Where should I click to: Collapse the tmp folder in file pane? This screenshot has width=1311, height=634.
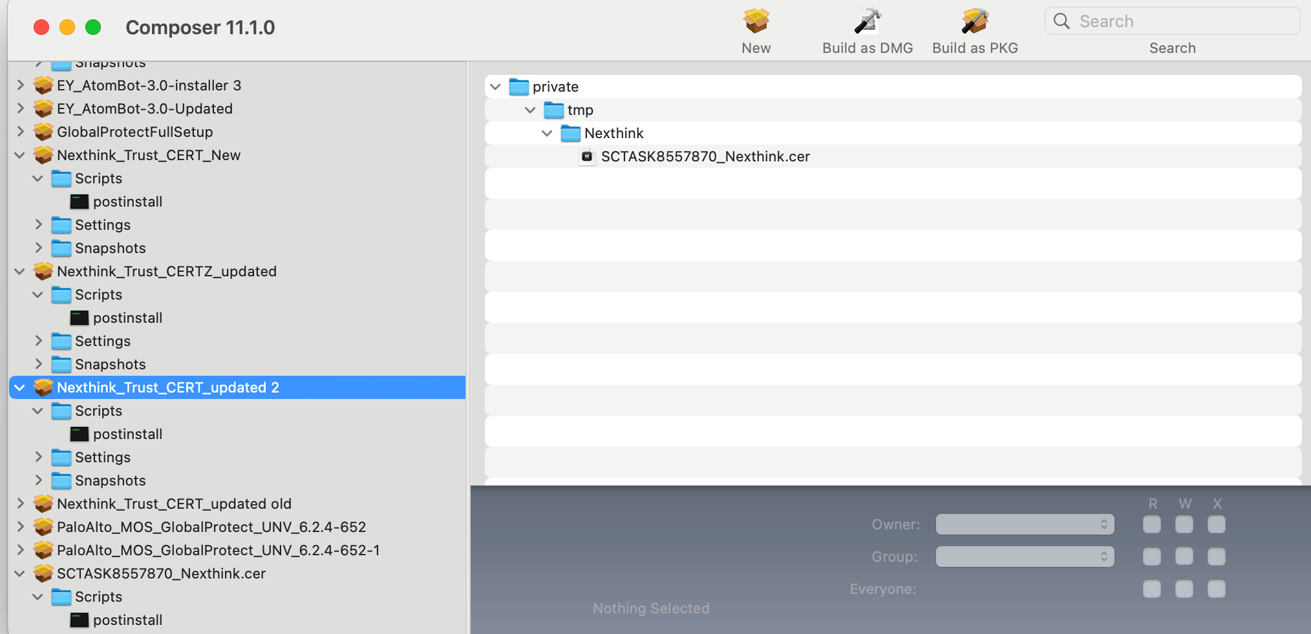coord(530,110)
